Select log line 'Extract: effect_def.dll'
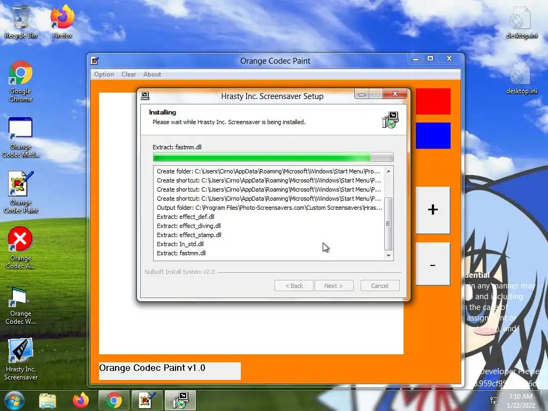 tap(186, 217)
